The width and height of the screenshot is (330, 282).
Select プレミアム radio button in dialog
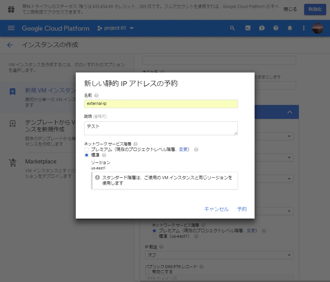point(87,150)
